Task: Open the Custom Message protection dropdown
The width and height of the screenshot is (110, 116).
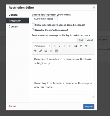Action: click(45, 19)
